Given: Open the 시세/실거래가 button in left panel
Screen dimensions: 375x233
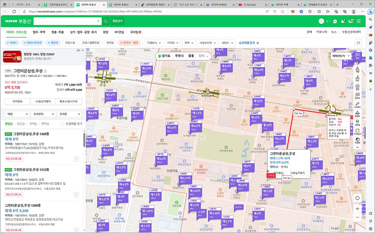Looking at the screenshot, I should tap(43, 101).
